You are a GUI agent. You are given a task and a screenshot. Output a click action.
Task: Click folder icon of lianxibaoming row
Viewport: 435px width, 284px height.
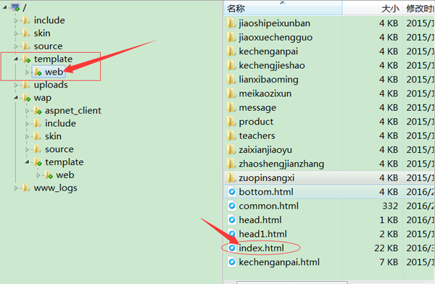click(231, 80)
